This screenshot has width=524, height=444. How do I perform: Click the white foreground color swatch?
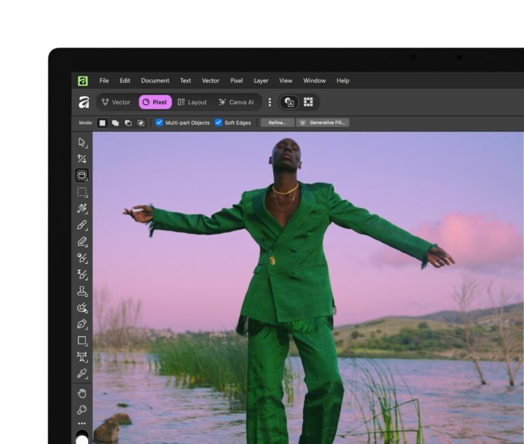tap(82, 441)
